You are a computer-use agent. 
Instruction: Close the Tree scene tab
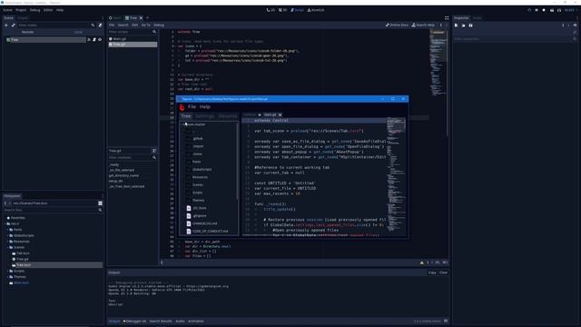click(x=141, y=18)
